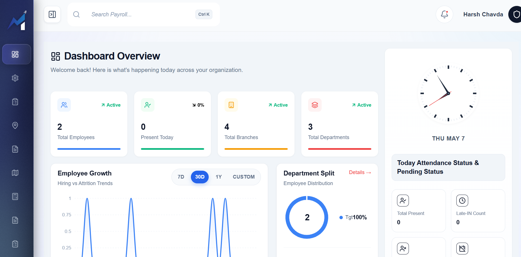
Task: Click the Hiring vs Attrition Trends subtitle
Action: pyautogui.click(x=85, y=183)
